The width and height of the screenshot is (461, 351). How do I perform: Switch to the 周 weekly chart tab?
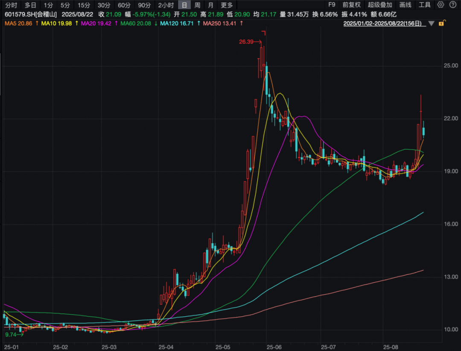pyautogui.click(x=198, y=6)
